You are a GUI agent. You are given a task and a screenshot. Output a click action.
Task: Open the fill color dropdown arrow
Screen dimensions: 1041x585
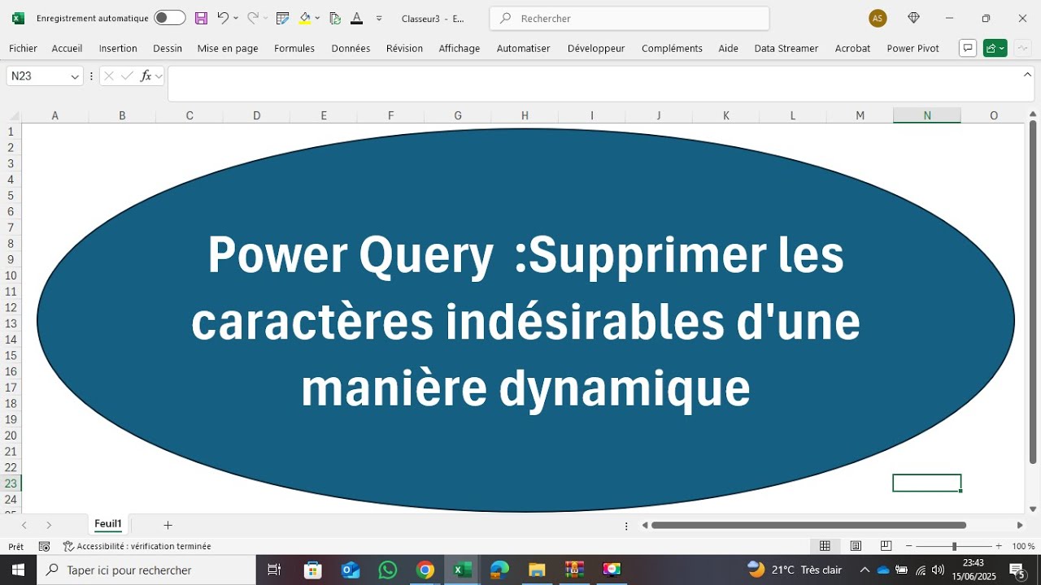pyautogui.click(x=317, y=18)
